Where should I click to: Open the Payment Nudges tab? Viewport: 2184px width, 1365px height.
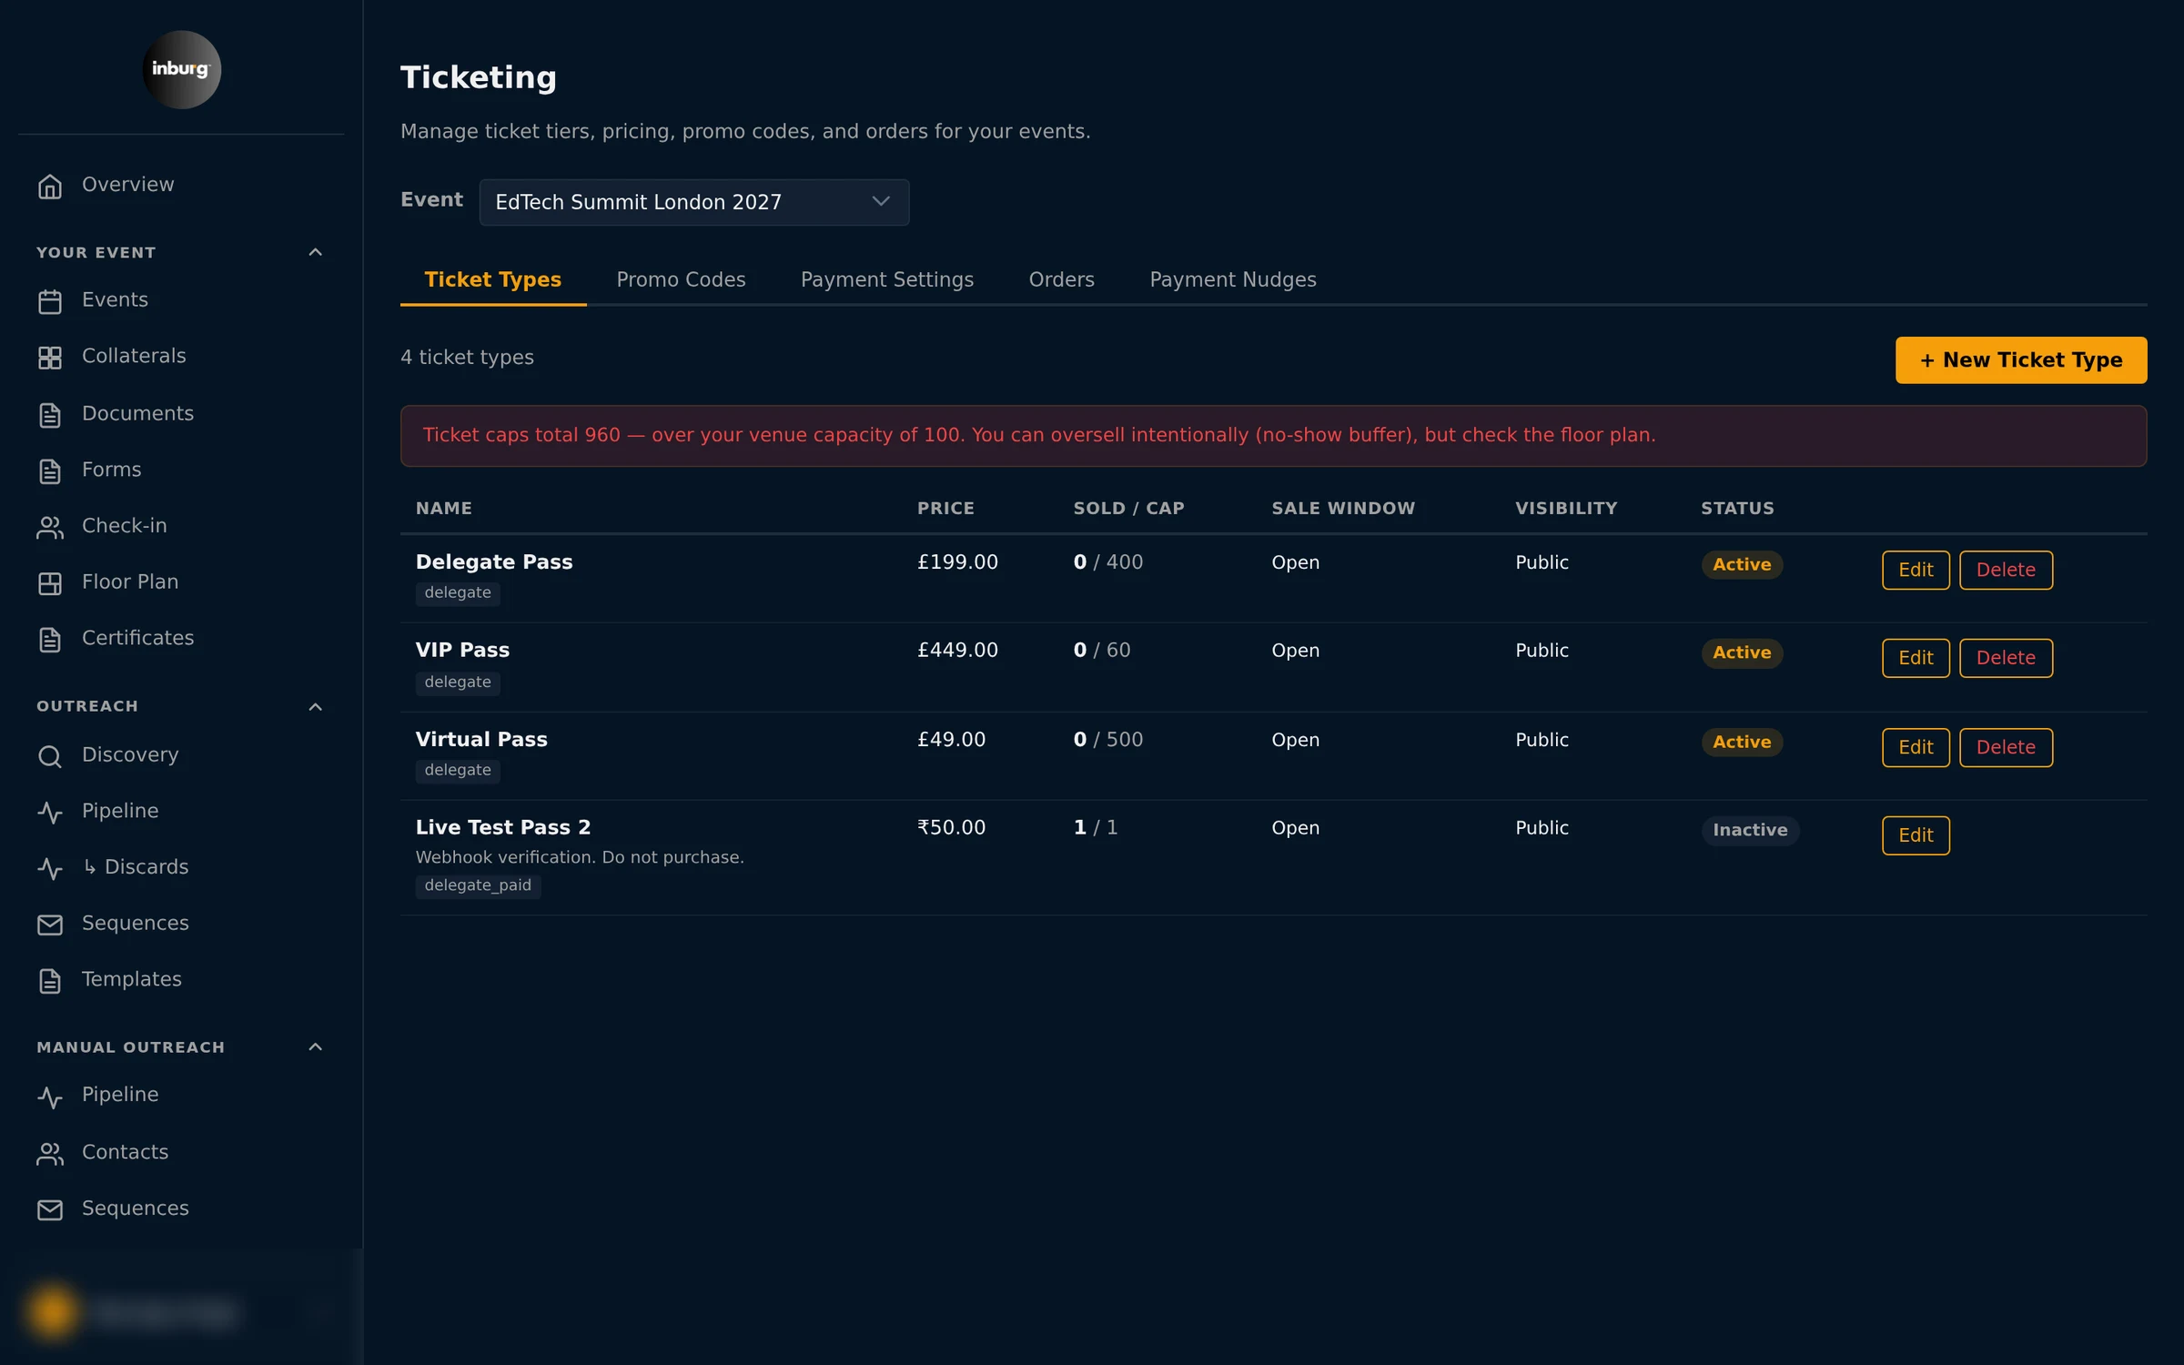[1232, 279]
